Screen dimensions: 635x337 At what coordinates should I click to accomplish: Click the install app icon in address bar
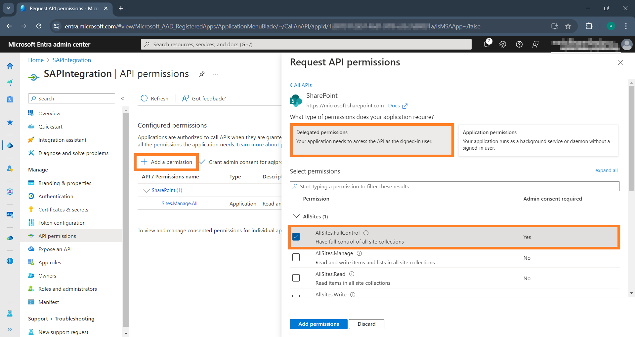[555, 26]
